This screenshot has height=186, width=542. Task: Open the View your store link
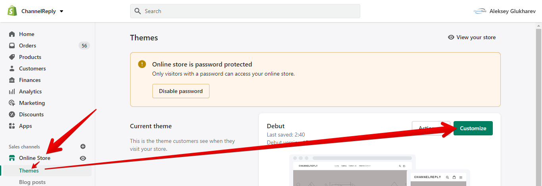coord(472,37)
